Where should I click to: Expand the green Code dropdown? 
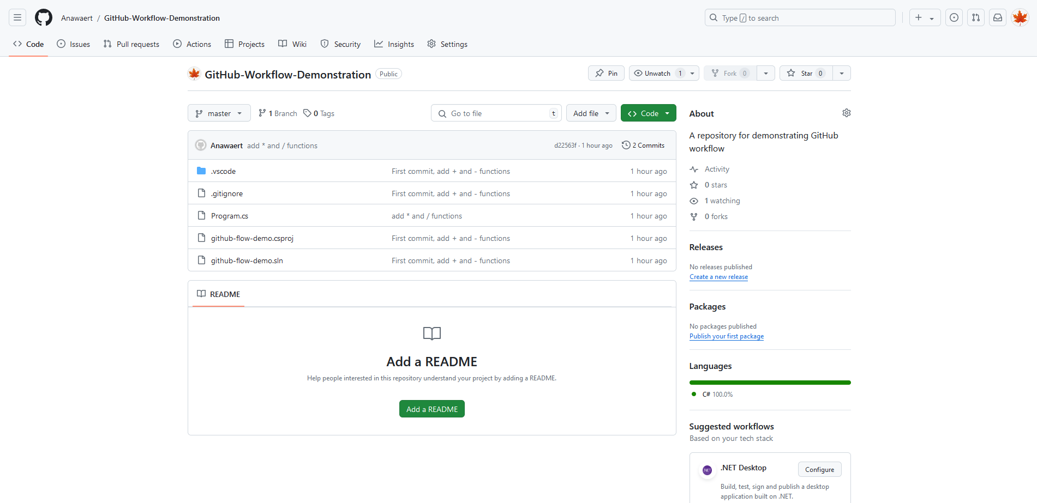click(648, 113)
